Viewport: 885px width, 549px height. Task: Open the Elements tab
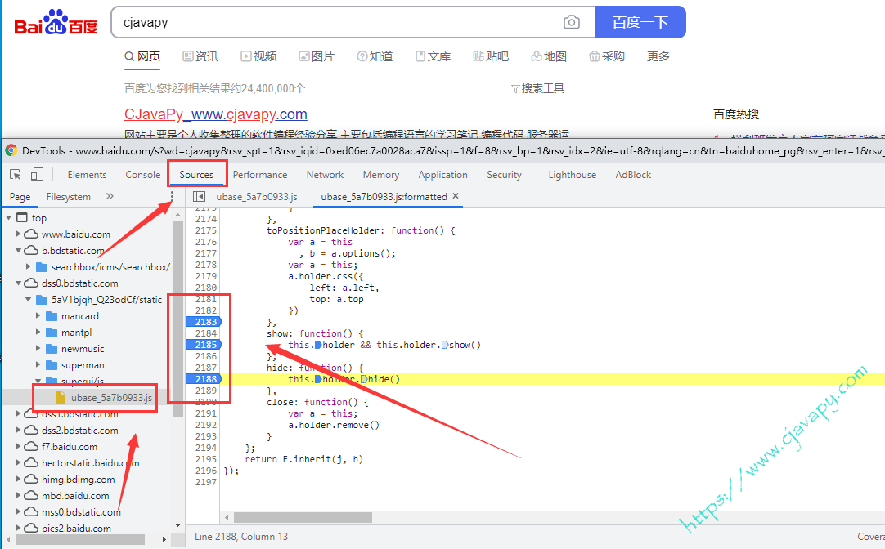click(87, 175)
